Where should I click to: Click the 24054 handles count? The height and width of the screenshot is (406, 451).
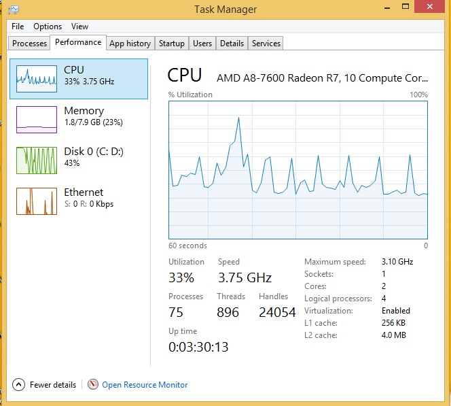tap(277, 312)
